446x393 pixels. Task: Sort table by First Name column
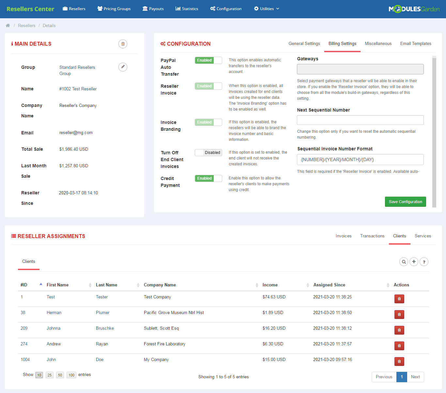(69, 285)
